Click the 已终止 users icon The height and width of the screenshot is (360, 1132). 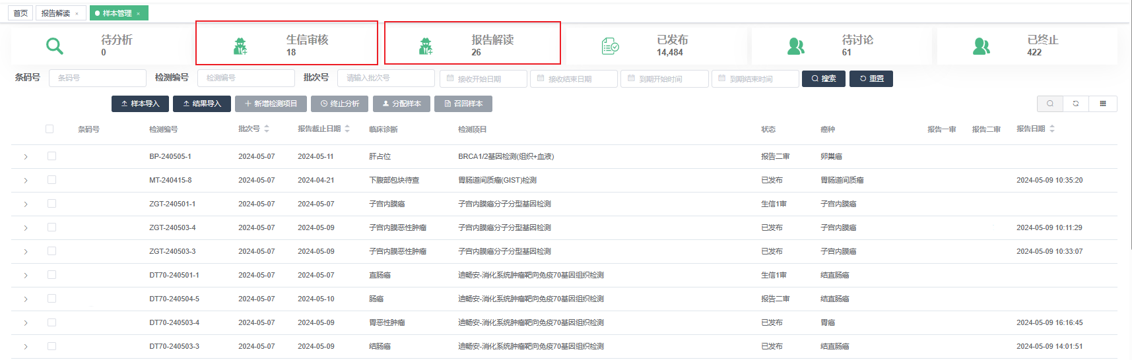click(982, 46)
